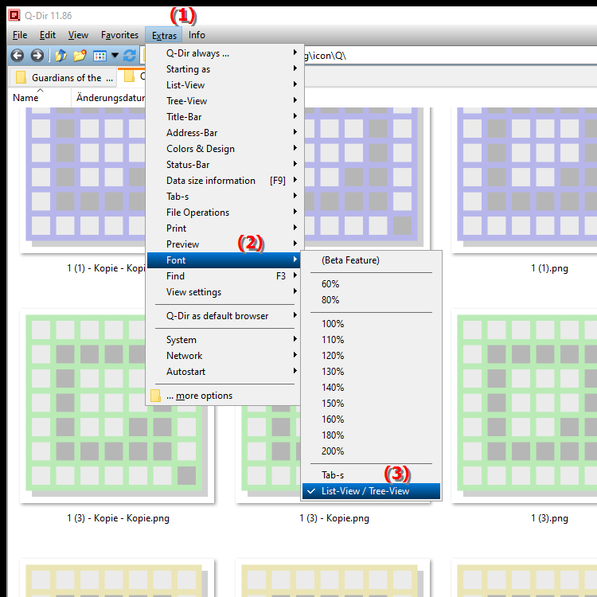The width and height of the screenshot is (597, 597).
Task: Expand Q-Dir always submenu
Action: [x=224, y=53]
